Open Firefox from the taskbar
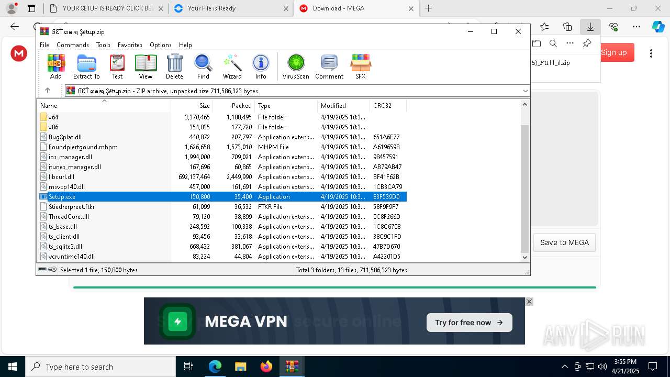The image size is (670, 377). (x=266, y=367)
